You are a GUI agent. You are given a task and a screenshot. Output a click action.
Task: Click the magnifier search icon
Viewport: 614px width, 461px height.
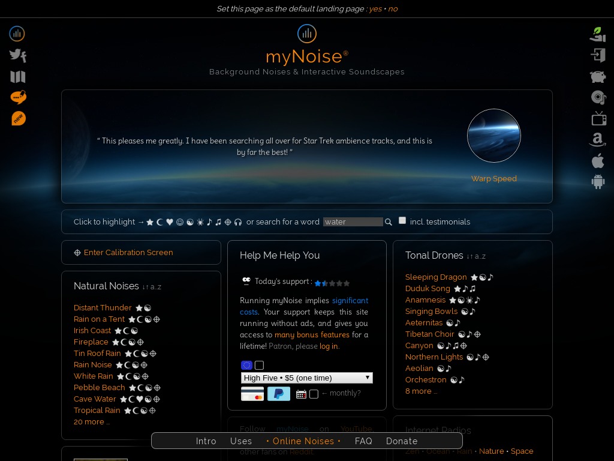pyautogui.click(x=389, y=222)
